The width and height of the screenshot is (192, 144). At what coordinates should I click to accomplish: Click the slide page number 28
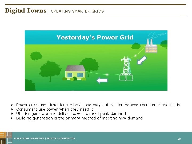pos(179,139)
